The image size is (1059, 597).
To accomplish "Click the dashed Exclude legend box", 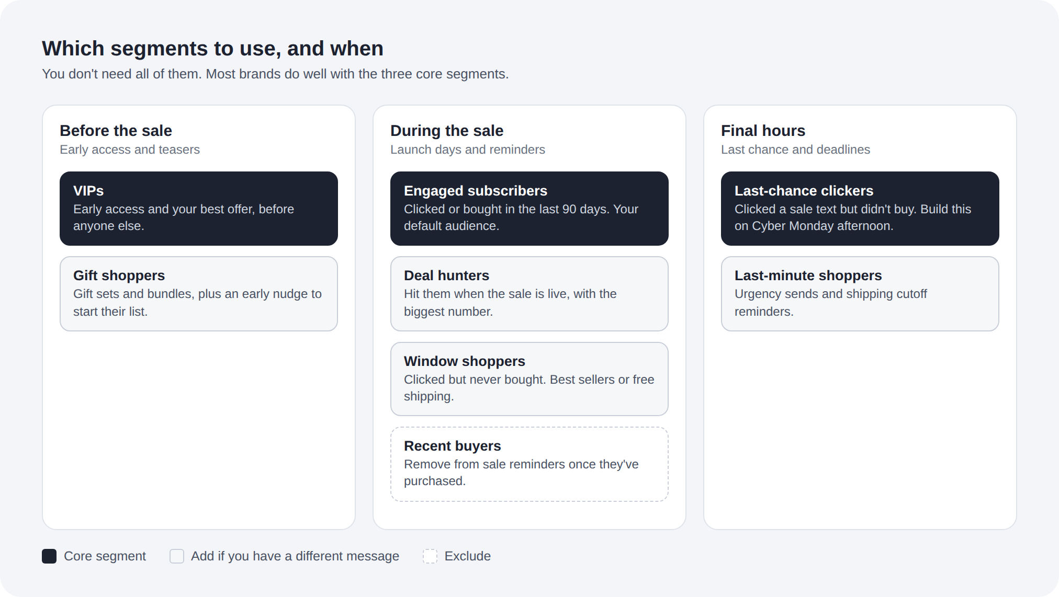I will (x=430, y=556).
